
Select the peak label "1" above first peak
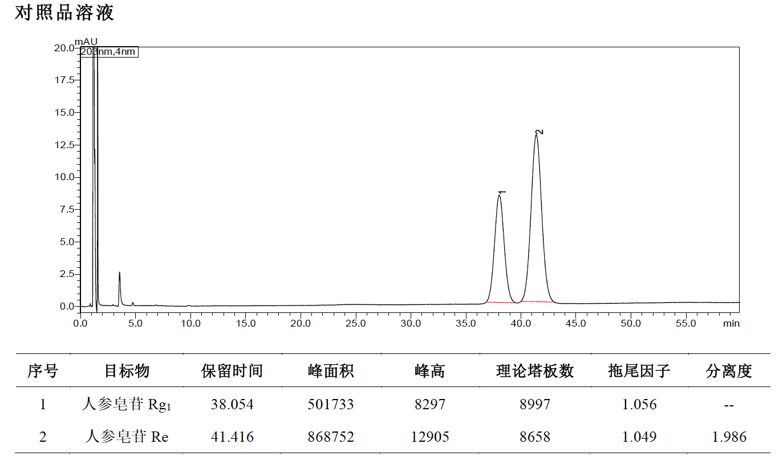click(x=502, y=193)
